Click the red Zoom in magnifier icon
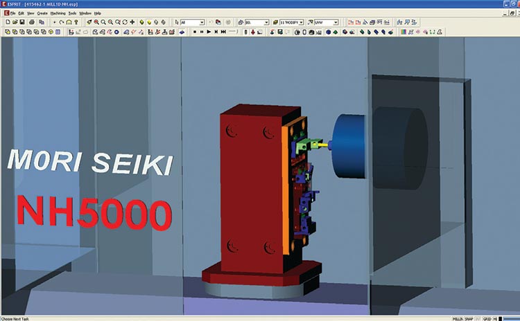This screenshot has width=520, height=321. point(96,22)
